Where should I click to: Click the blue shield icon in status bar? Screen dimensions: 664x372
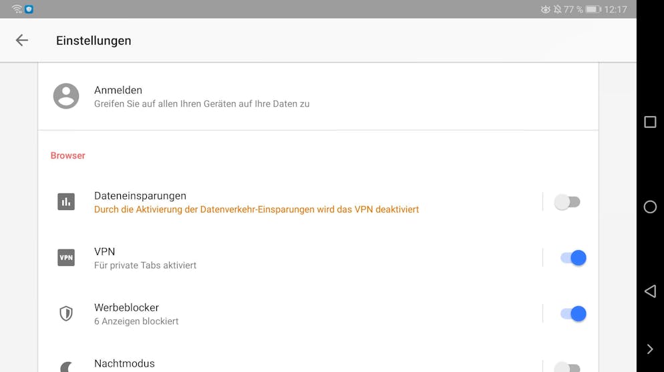pos(29,9)
